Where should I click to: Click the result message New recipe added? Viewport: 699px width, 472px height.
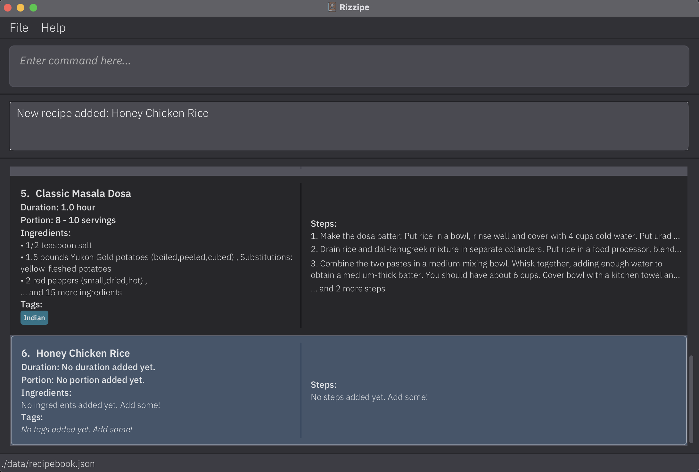coord(112,113)
